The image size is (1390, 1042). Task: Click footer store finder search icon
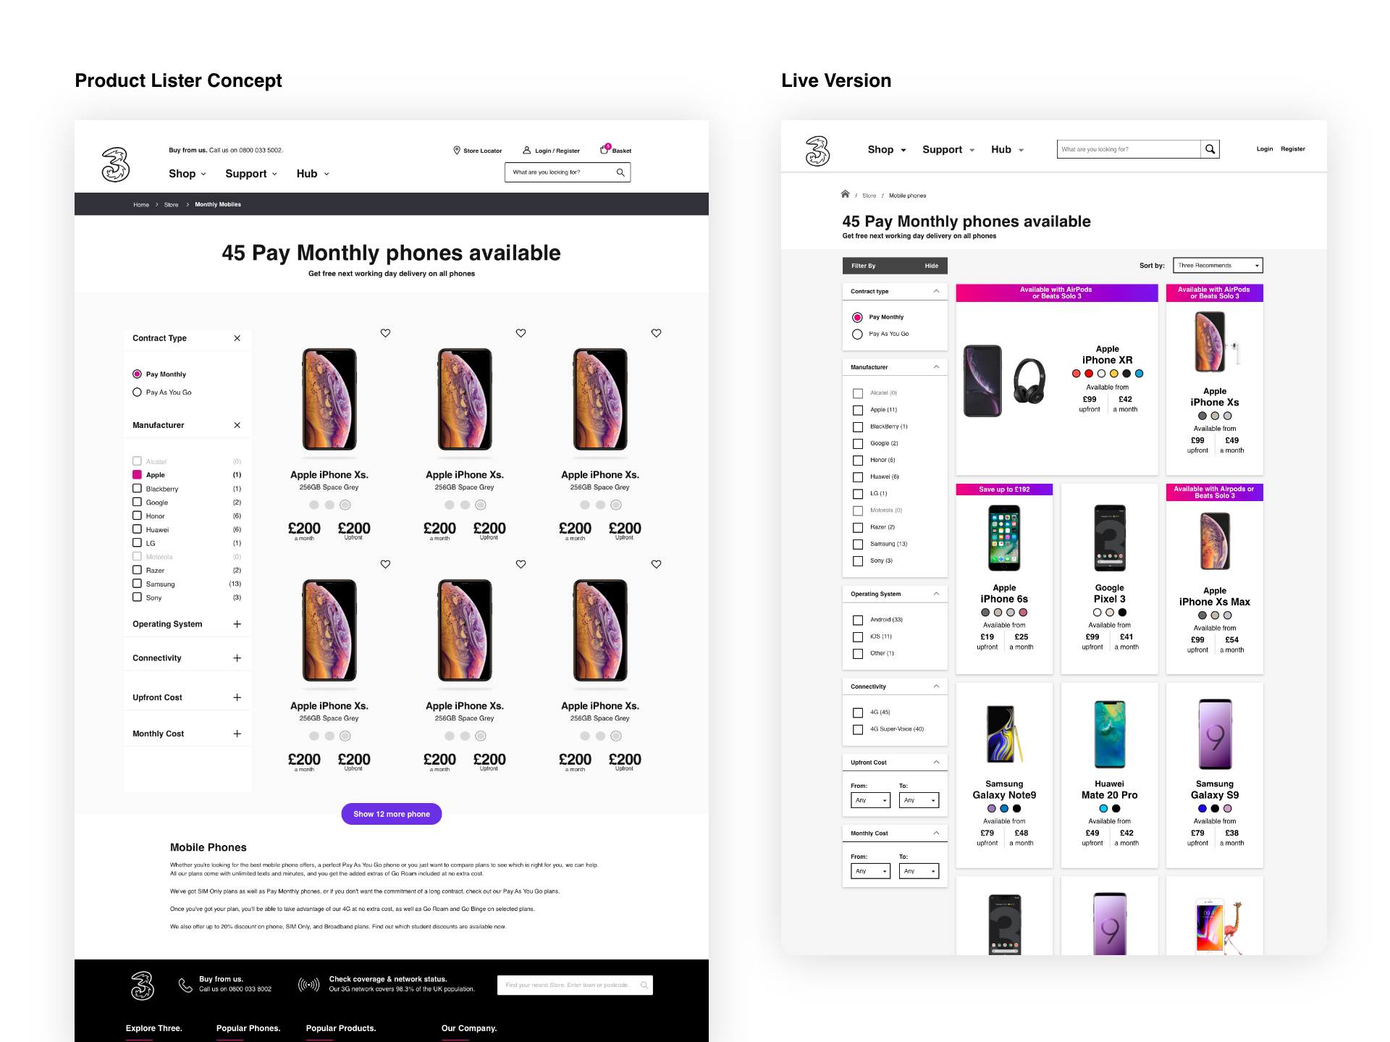point(644,985)
